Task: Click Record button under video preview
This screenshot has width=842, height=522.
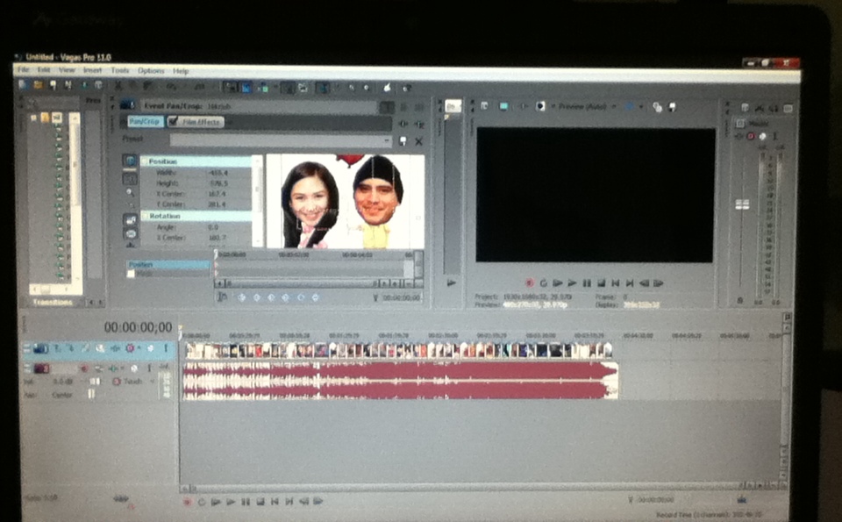Action: (530, 282)
